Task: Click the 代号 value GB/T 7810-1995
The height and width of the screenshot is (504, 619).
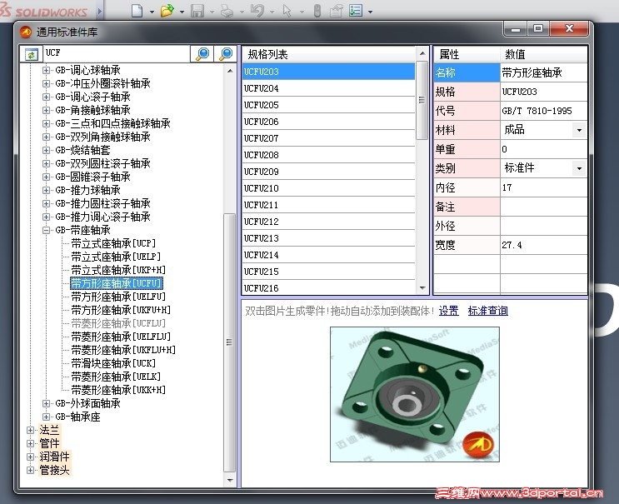Action: (543, 111)
